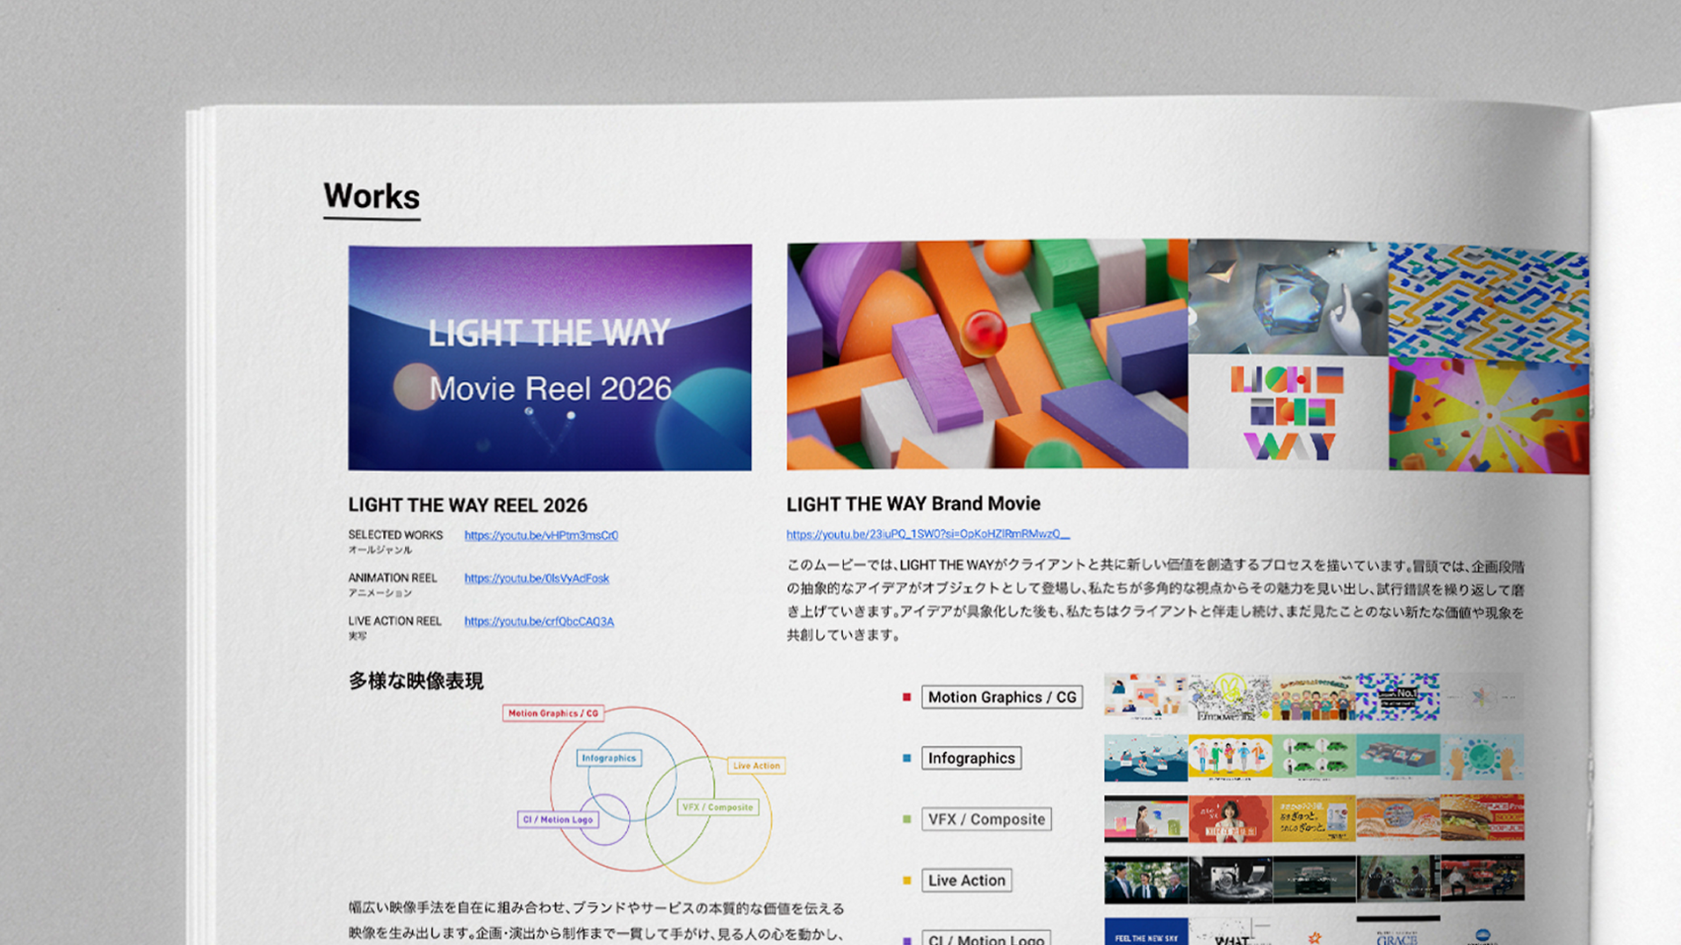This screenshot has width=1681, height=945.
Task: Click the red woman thumbnail in VFX row
Action: click(1230, 819)
